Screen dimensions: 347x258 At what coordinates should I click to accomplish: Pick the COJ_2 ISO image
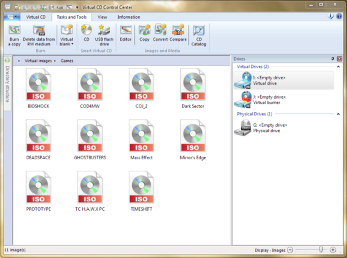pyautogui.click(x=141, y=89)
